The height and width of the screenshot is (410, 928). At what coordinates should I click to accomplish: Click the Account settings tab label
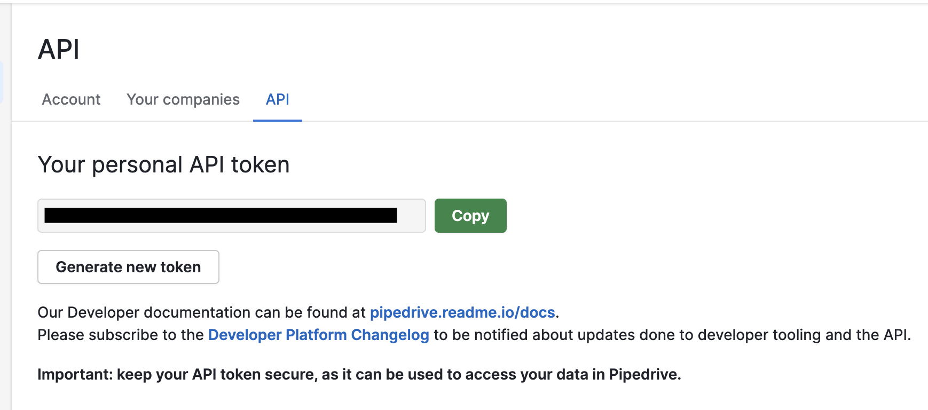tap(71, 99)
